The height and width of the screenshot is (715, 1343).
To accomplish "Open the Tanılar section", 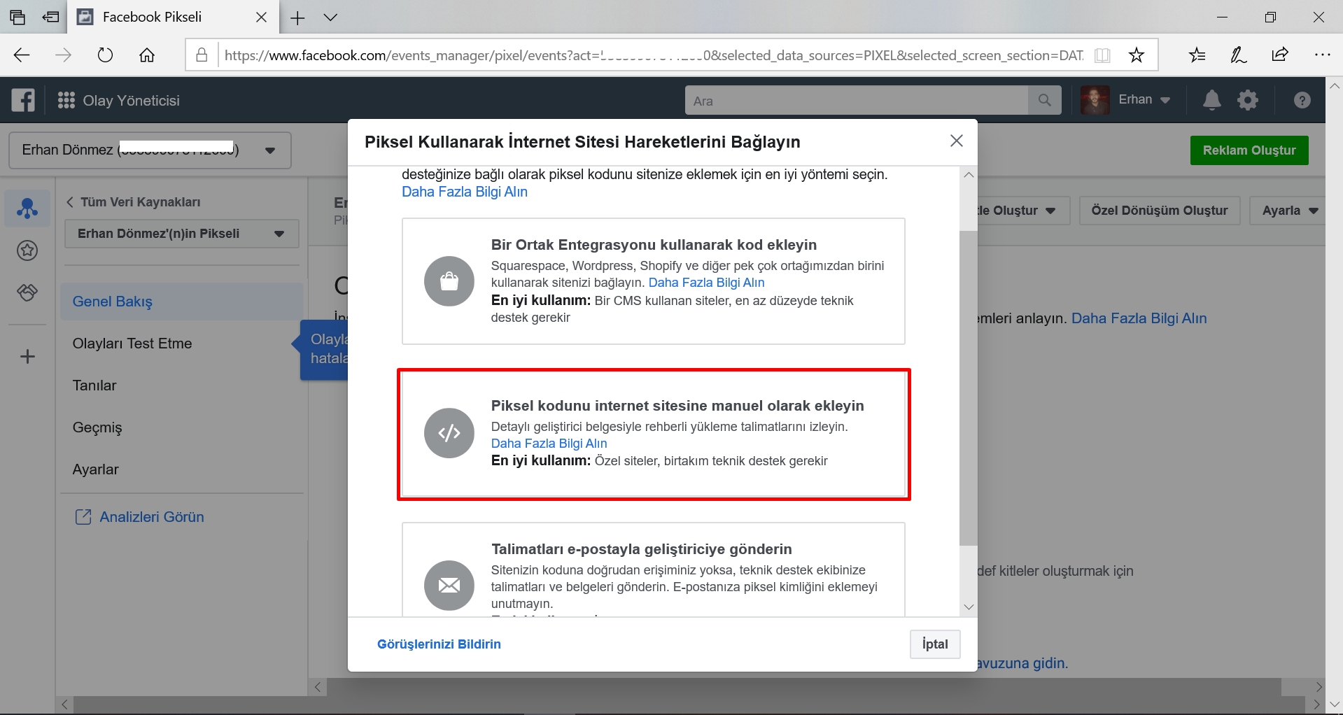I will [x=94, y=385].
